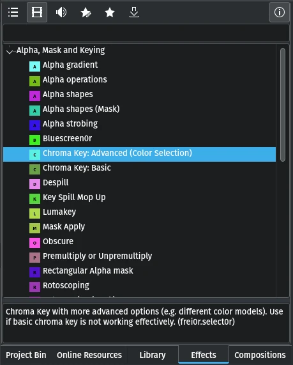The height and width of the screenshot is (365, 293).
Task: Show video effects filter icon
Action: [x=37, y=12]
